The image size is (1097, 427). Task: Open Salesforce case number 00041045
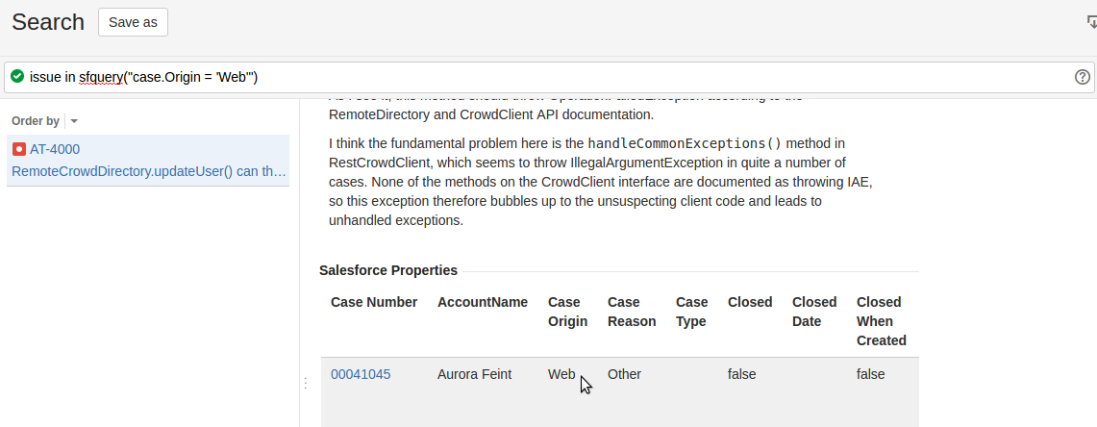pos(361,374)
